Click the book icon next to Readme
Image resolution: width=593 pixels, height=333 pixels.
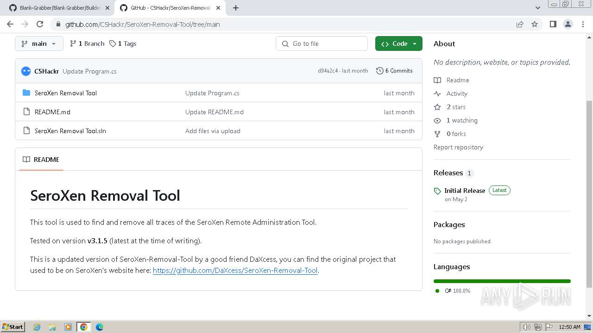(x=437, y=80)
